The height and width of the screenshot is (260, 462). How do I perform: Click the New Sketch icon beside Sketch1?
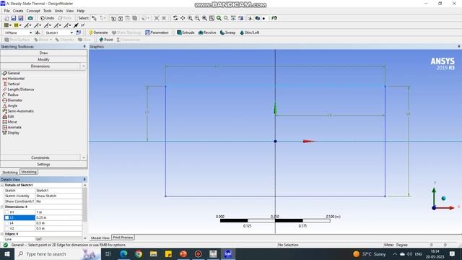click(x=79, y=32)
